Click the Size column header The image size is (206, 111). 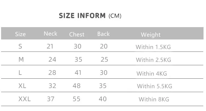[20, 34]
